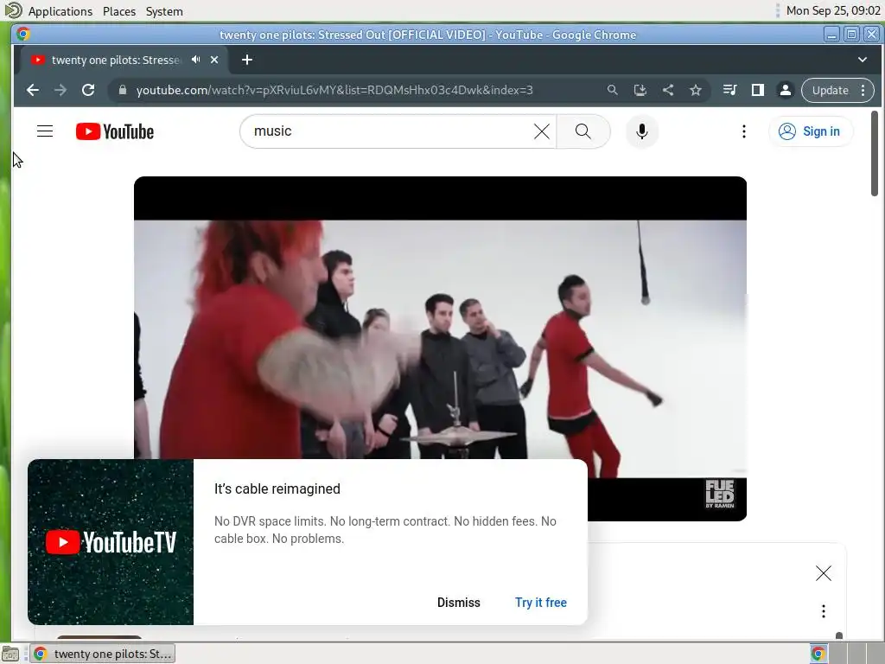885x664 pixels.
Task: Open the Applications menu
Action: pyautogui.click(x=60, y=11)
